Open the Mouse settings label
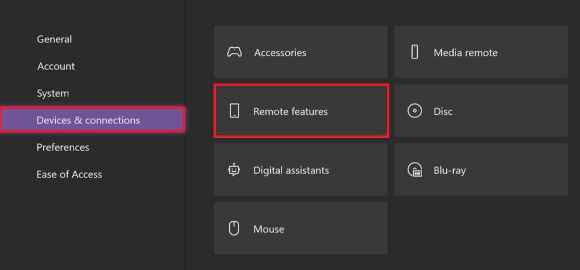The height and width of the screenshot is (270, 580). coord(269,229)
